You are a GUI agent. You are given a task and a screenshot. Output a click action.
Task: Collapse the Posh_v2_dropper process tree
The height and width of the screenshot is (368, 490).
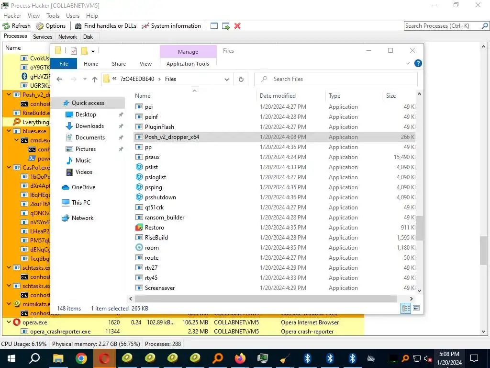pyautogui.click(x=9, y=94)
